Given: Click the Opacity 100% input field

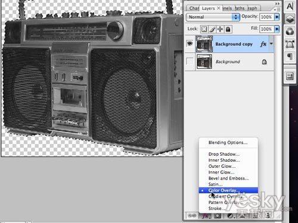Looking at the screenshot, I should [x=266, y=17].
